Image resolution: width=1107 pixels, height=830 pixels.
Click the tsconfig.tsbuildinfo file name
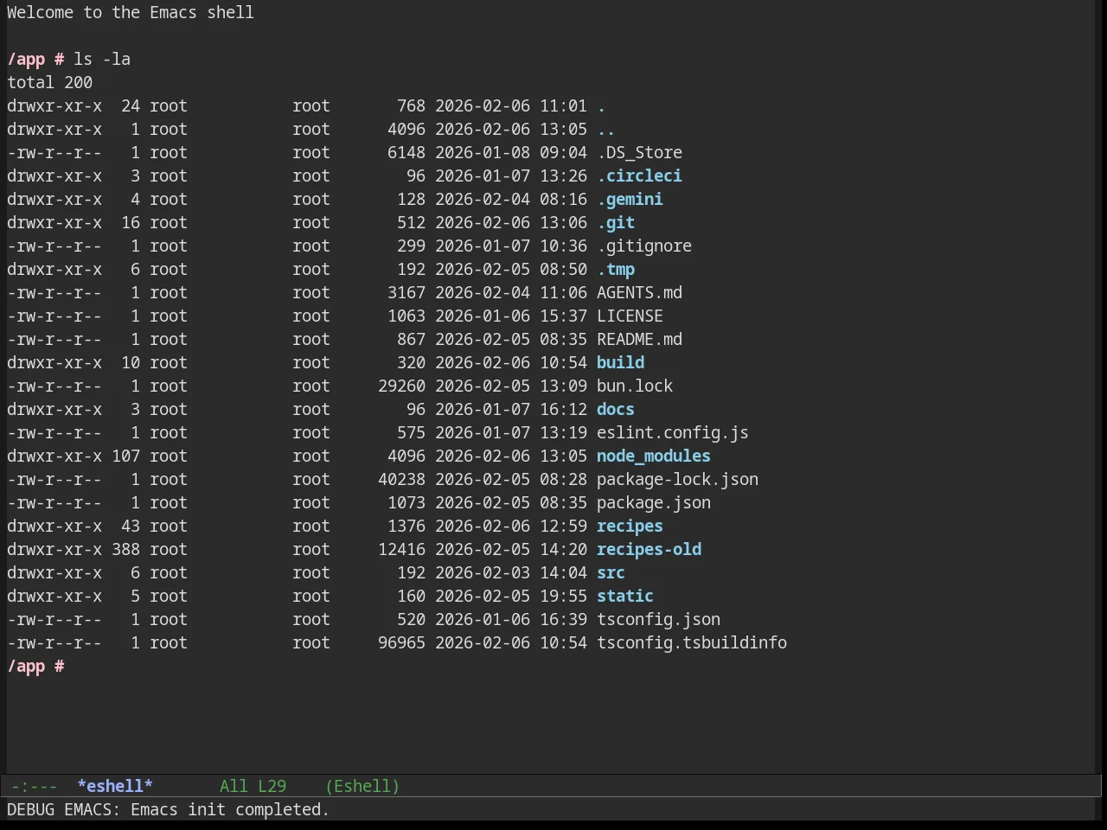point(692,642)
